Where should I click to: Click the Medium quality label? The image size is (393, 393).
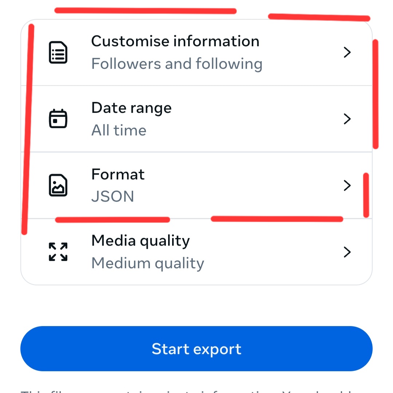coord(147,263)
